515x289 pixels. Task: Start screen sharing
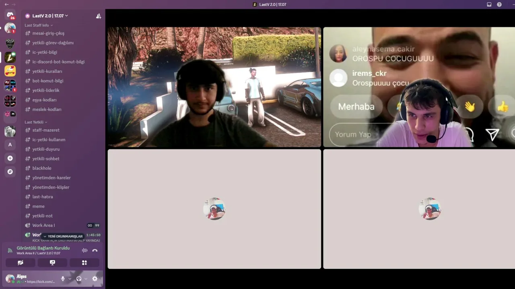52,263
